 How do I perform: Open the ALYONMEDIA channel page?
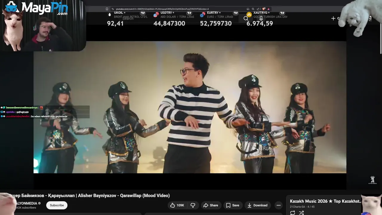26,203
